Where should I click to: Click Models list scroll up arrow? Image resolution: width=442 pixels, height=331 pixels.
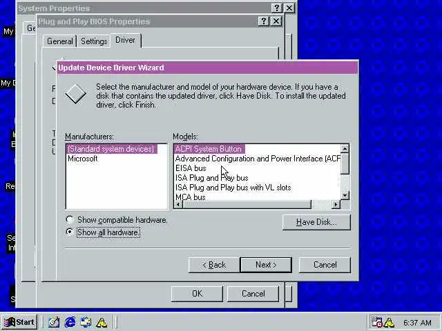[345, 149]
